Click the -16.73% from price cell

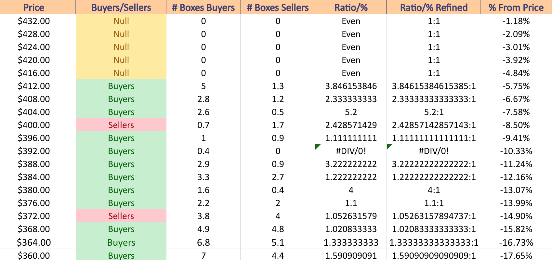(x=516, y=242)
